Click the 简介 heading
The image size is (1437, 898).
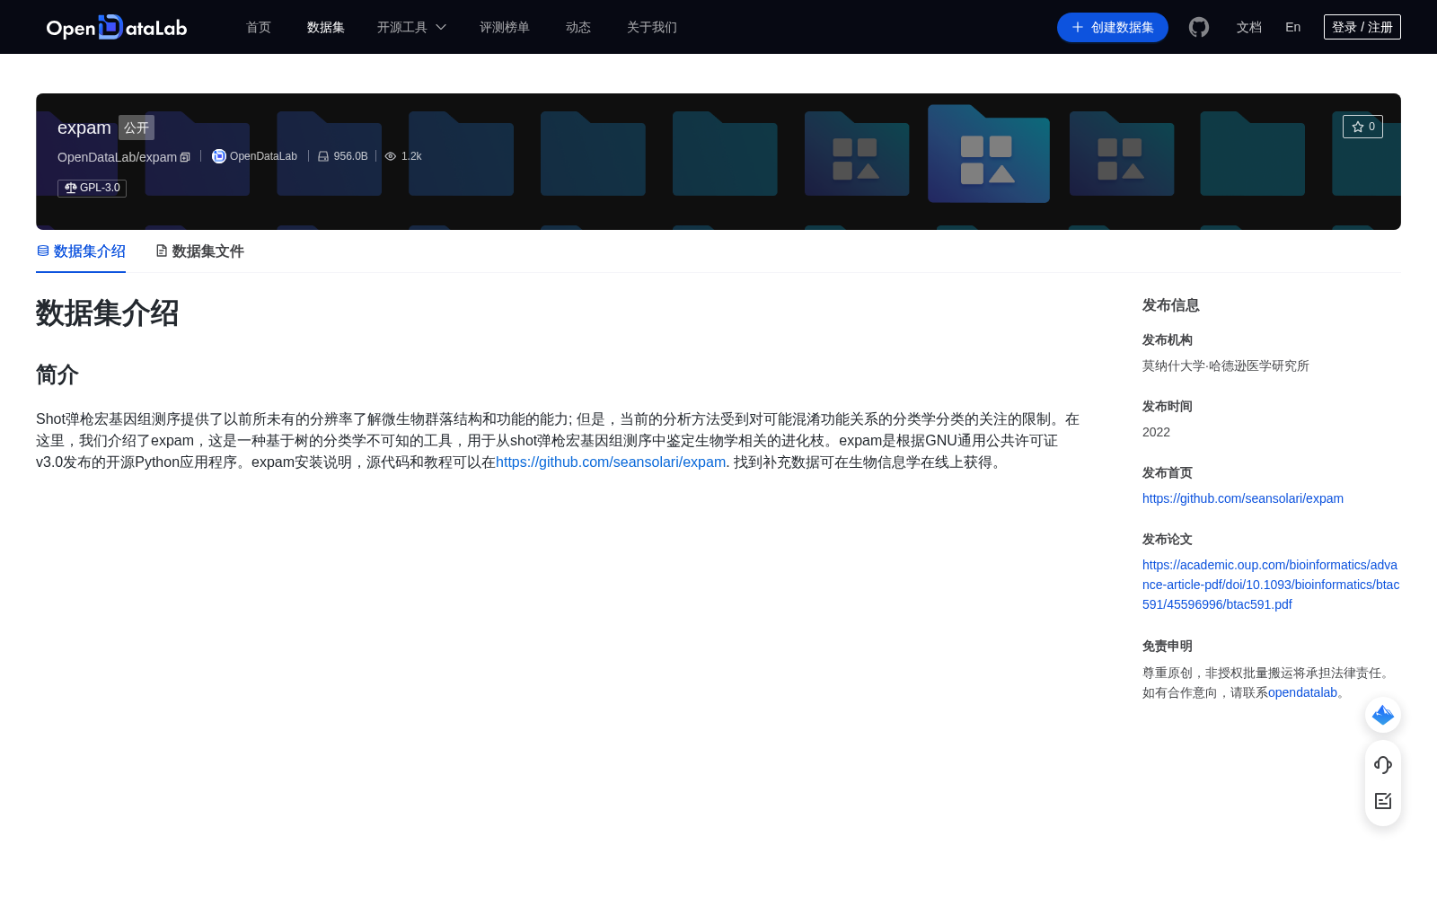coord(57,374)
